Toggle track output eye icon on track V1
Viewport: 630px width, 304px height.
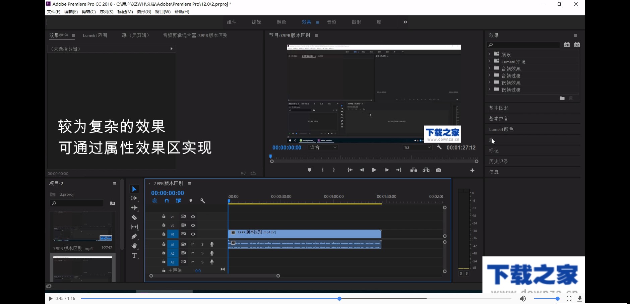193,234
